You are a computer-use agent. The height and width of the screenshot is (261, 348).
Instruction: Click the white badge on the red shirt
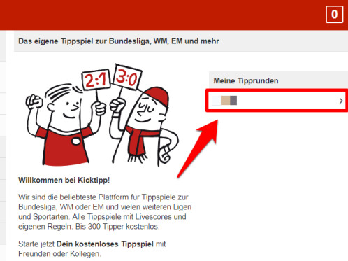76,141
